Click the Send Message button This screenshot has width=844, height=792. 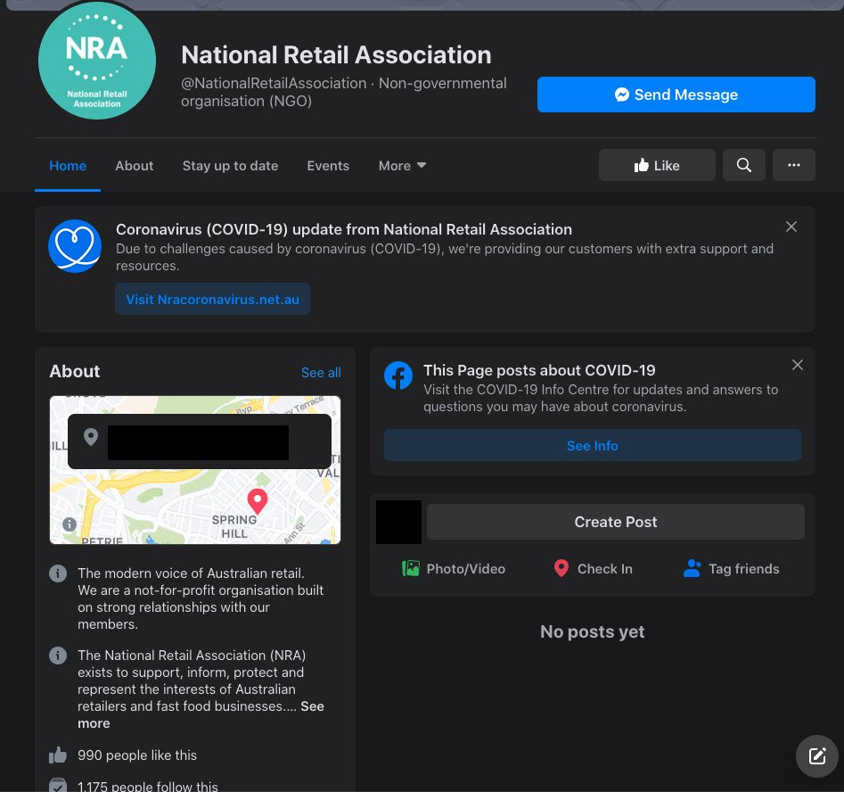tap(676, 95)
